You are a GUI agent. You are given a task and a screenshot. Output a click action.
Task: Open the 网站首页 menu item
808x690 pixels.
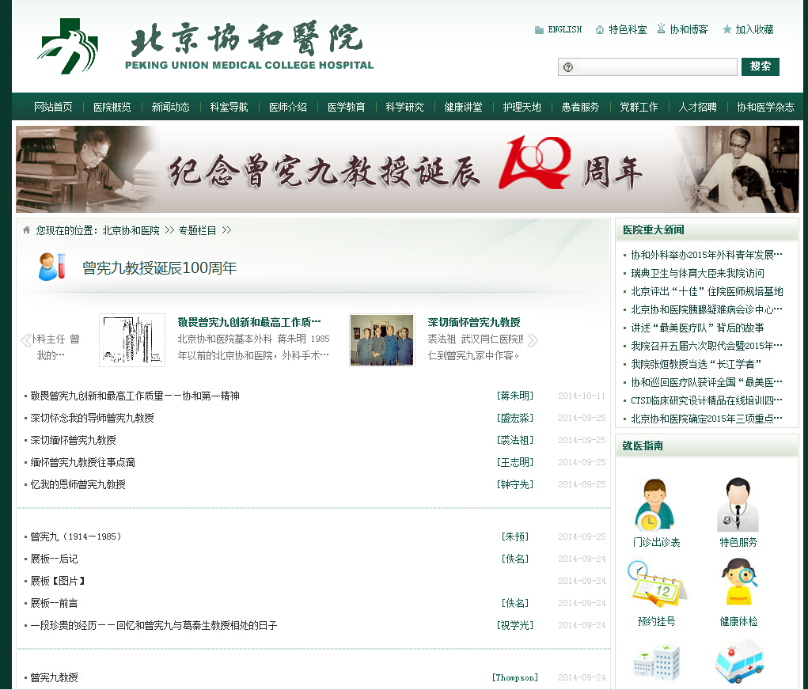53,107
